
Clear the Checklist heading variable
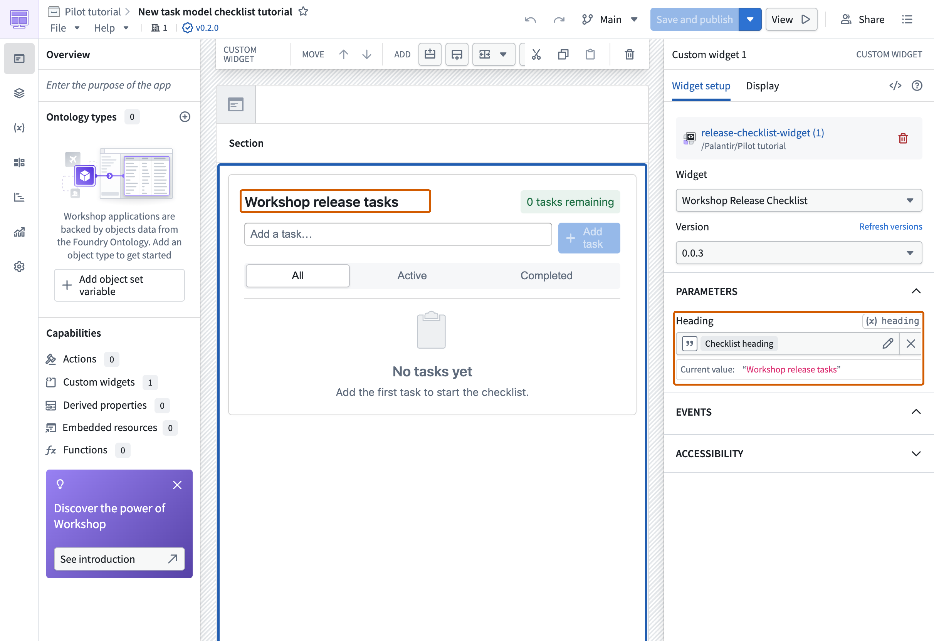click(910, 344)
